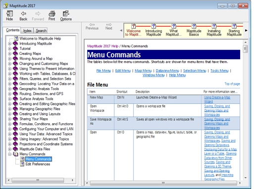Viewport: 260px width, 189px height.
Task: Open the Options toolbar icon
Action: pos(66,13)
